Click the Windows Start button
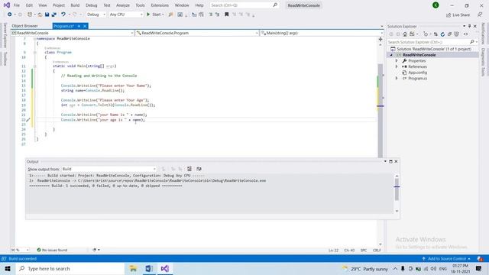This screenshot has width=489, height=275. tap(8, 268)
